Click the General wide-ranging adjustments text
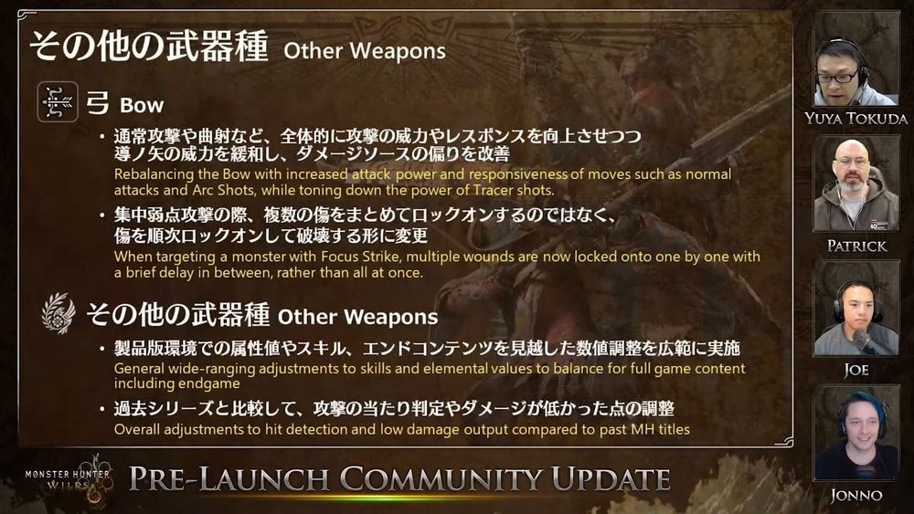 tap(430, 375)
